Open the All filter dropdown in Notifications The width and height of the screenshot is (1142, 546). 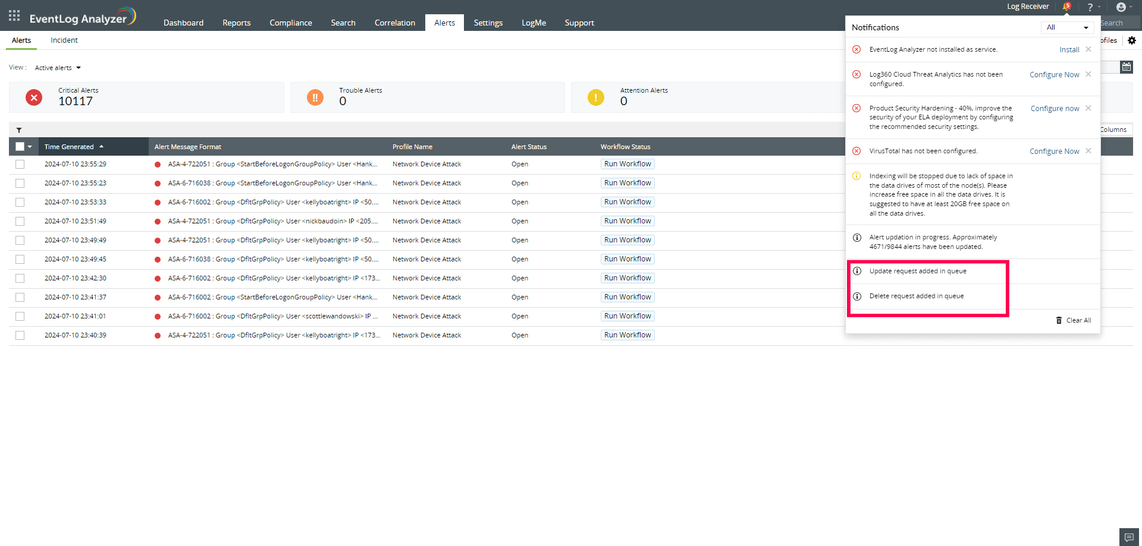click(1067, 27)
